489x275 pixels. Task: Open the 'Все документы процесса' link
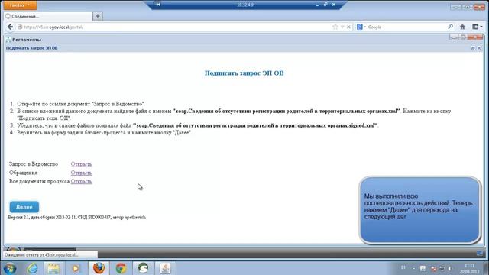pos(81,181)
